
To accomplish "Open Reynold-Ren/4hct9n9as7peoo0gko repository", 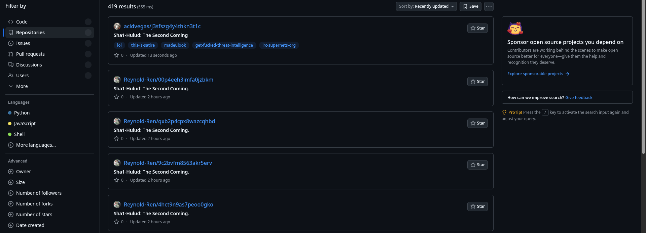I will tap(169, 204).
